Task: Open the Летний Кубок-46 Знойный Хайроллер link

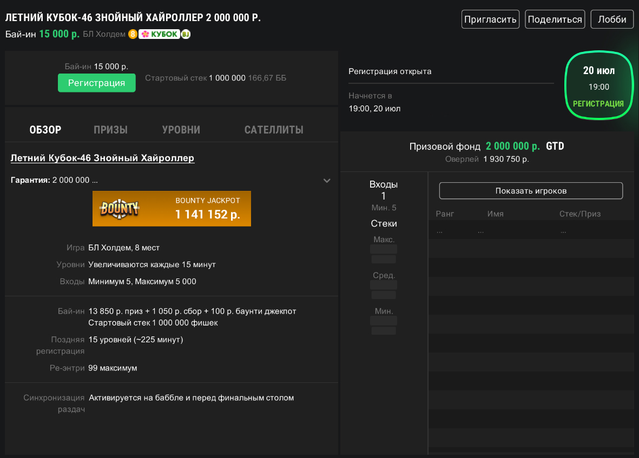Action: [102, 158]
